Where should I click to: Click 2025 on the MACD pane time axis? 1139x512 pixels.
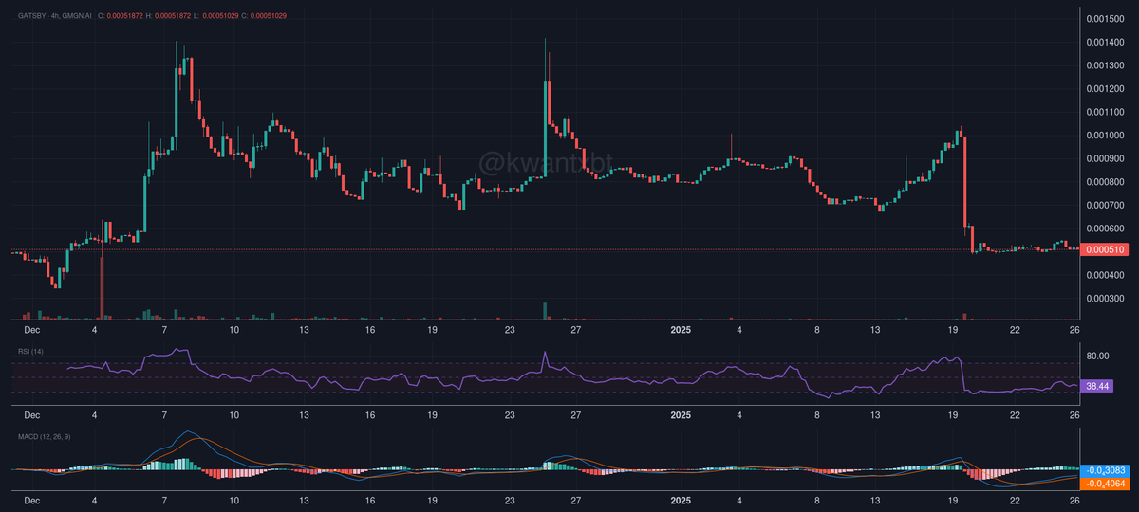pyautogui.click(x=682, y=500)
